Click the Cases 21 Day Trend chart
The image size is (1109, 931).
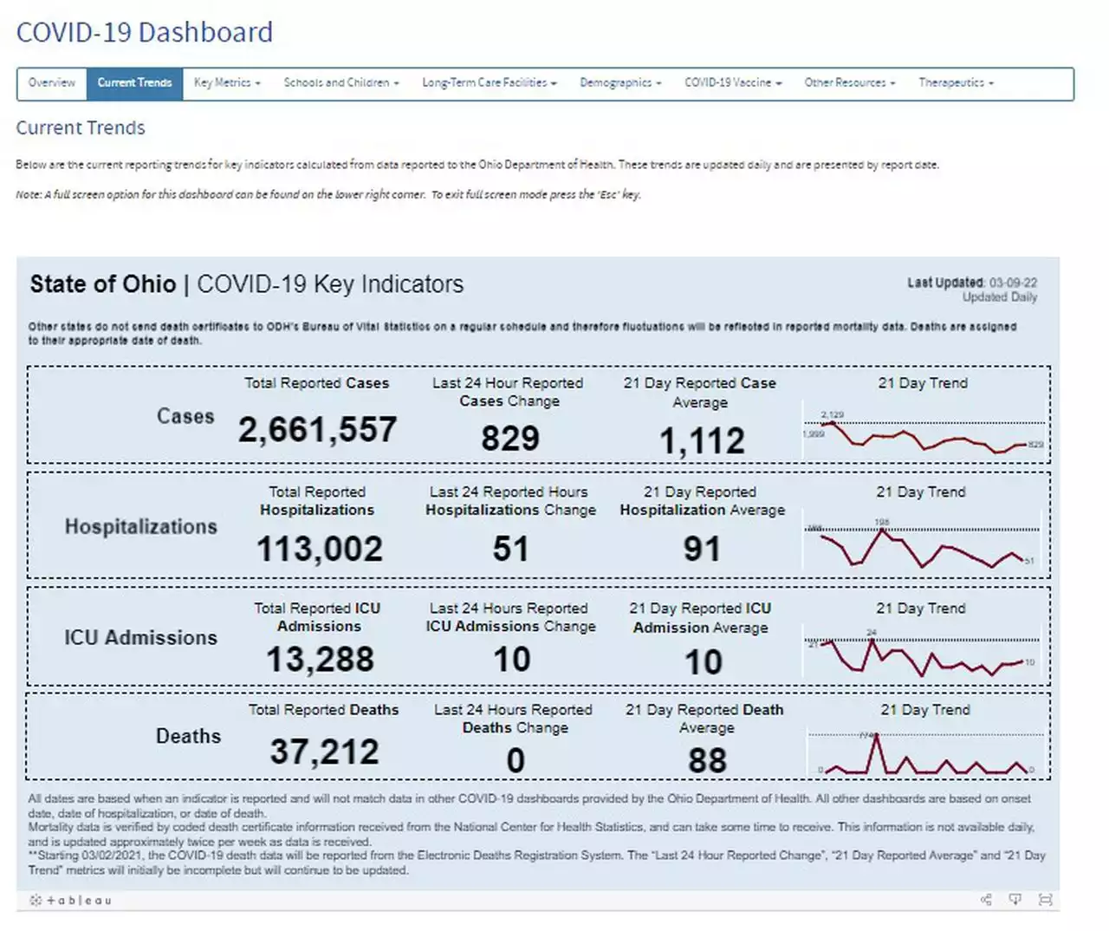tap(924, 430)
